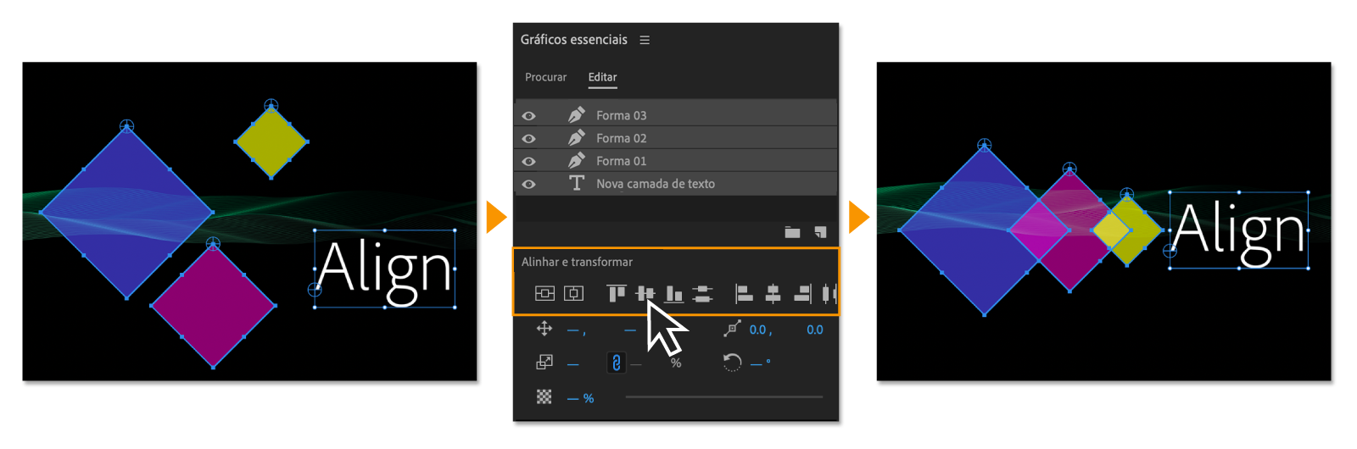The image size is (1357, 449).
Task: Switch to the Procurar tab
Action: [x=545, y=77]
